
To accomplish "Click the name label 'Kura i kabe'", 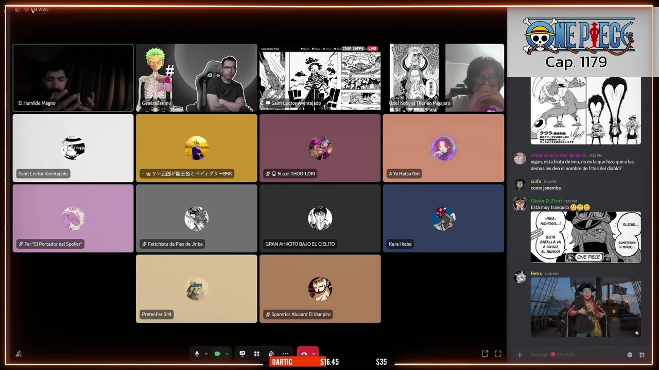I will click(x=400, y=244).
